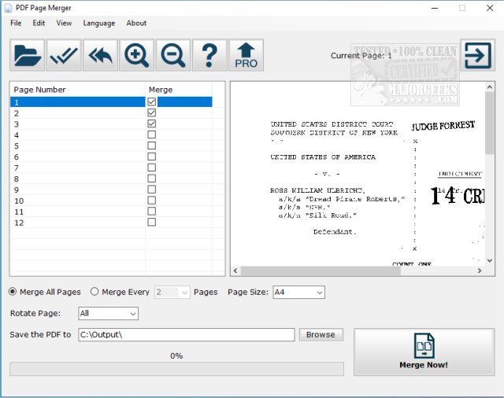
Task: Click the reply-all arrows toolbar icon
Action: (100, 55)
